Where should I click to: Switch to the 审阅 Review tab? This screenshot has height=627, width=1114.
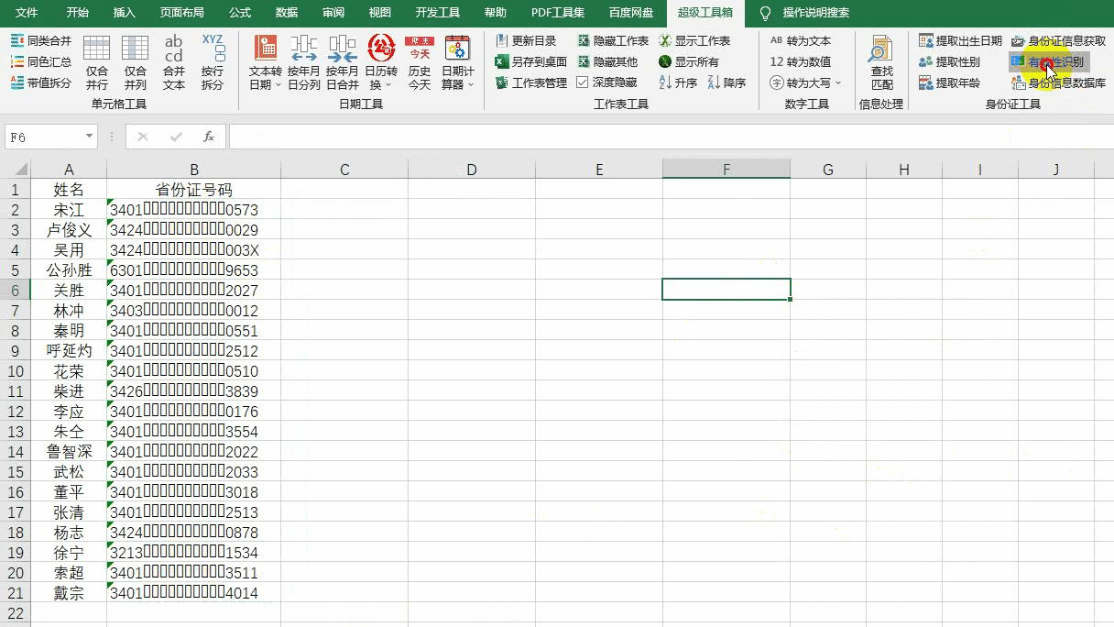click(x=333, y=13)
